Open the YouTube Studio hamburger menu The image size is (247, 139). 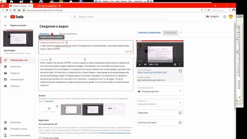5,17
